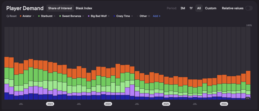Select the Sweet Bonanza legend label
Viewport: 259px width, 111px height.
point(72,16)
